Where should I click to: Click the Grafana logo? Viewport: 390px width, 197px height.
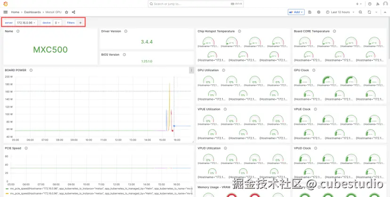pos(6,4)
